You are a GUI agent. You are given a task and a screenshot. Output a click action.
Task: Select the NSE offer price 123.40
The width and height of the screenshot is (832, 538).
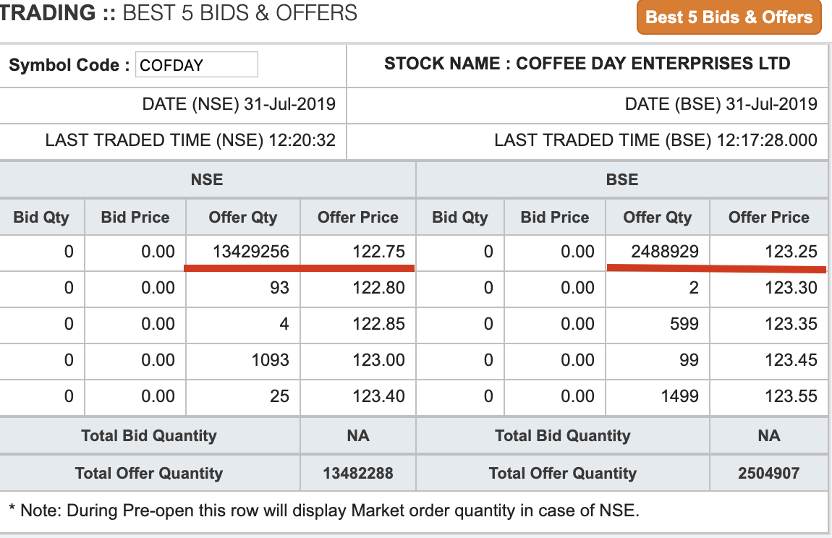tap(378, 396)
